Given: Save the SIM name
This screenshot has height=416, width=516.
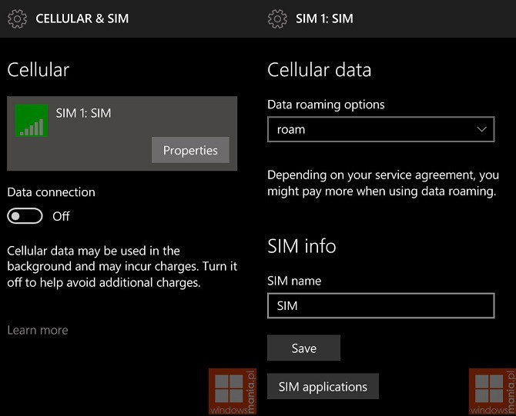Looking at the screenshot, I should pos(303,348).
